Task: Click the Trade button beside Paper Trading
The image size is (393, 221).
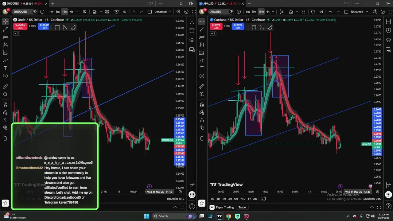Action: [x=242, y=207]
